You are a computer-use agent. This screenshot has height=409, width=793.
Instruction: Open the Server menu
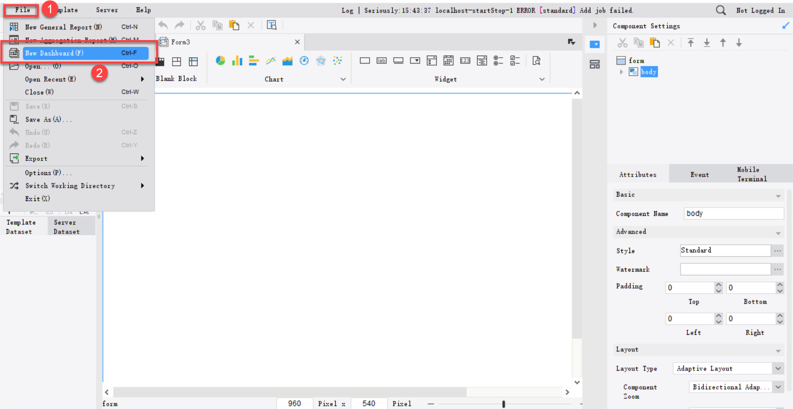pyautogui.click(x=107, y=10)
